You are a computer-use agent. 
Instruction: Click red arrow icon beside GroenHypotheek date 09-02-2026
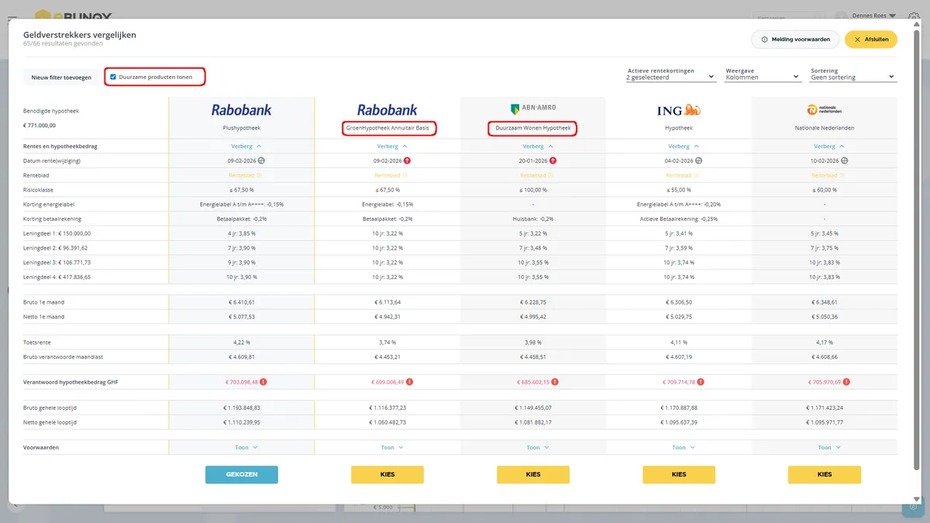click(x=407, y=160)
